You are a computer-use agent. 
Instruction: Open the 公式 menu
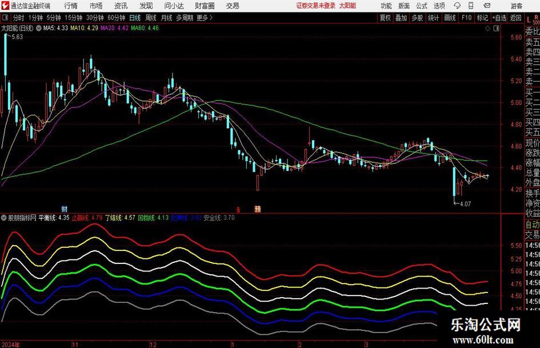click(422, 6)
